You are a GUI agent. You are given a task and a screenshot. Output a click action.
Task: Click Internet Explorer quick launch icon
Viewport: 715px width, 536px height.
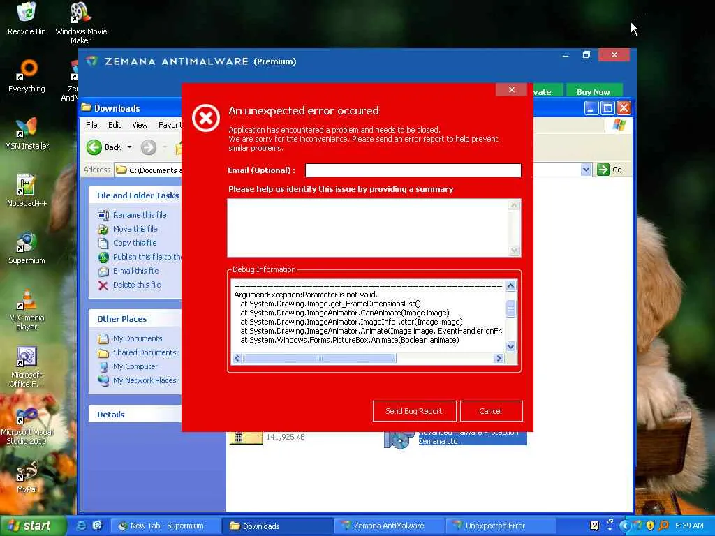pyautogui.click(x=82, y=526)
